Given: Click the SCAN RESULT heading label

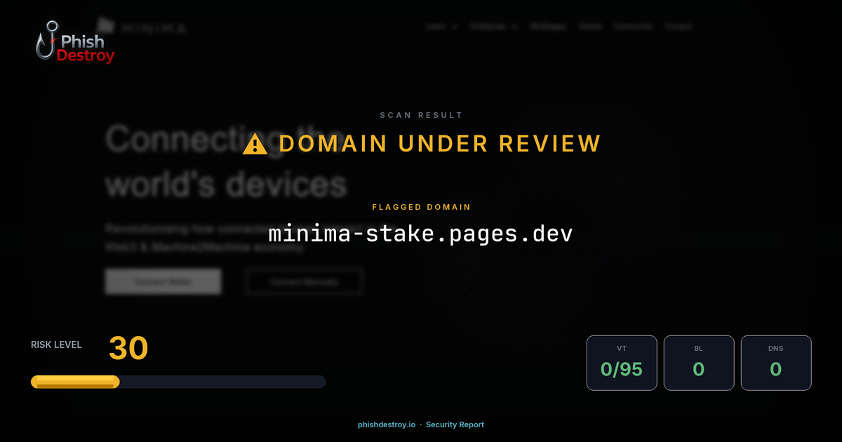Looking at the screenshot, I should click(421, 114).
